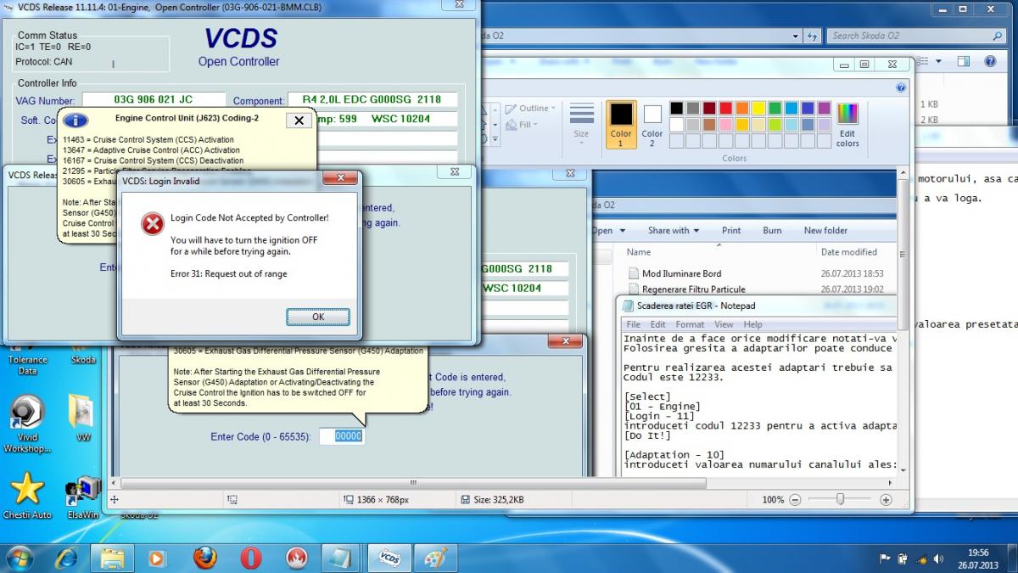Launch Opera from the taskbar

pyautogui.click(x=250, y=558)
